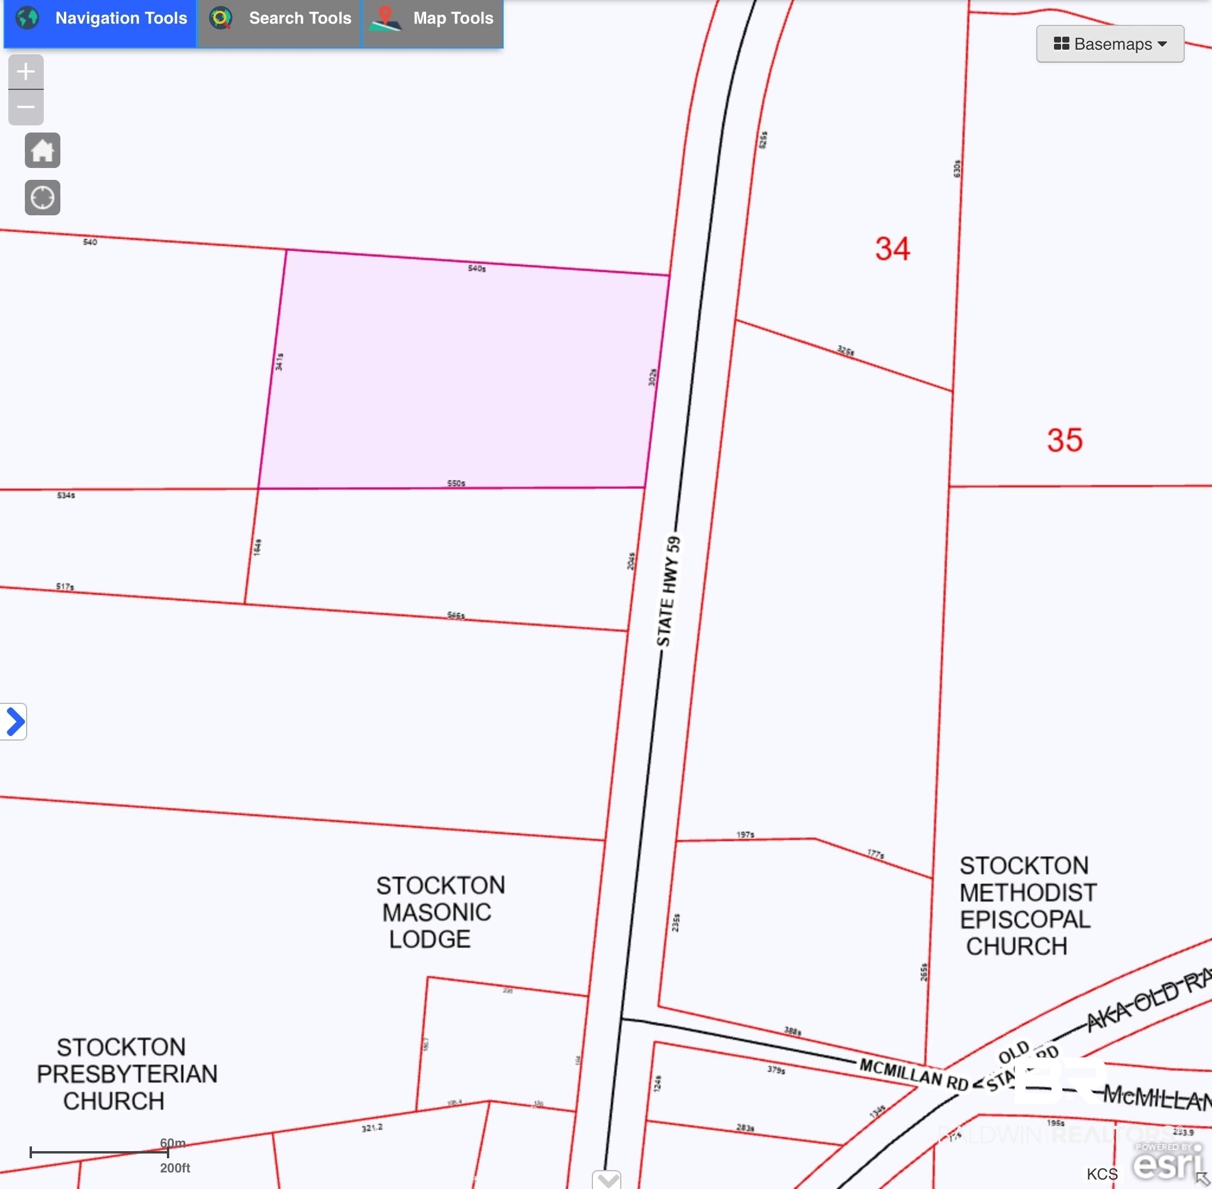
Task: Open the Search Tools tab
Action: [279, 22]
